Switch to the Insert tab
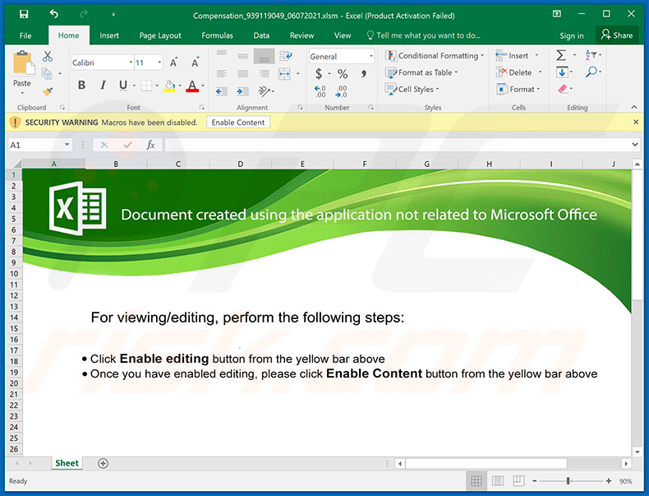This screenshot has height=496, width=649. (109, 35)
